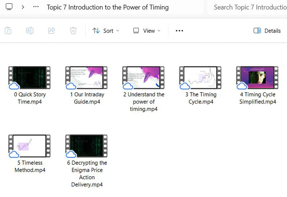Select 6 Decrypting the Enigma Price Action thumbnail
The height and width of the screenshot is (197, 287).
pos(86,146)
